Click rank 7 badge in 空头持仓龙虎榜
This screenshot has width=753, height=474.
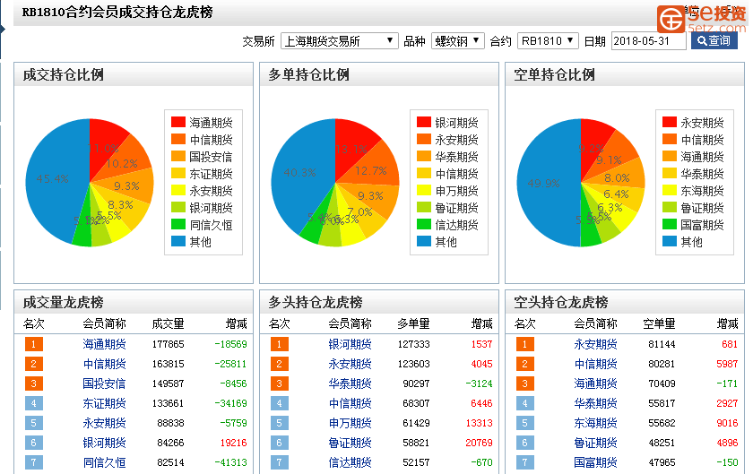tap(525, 462)
